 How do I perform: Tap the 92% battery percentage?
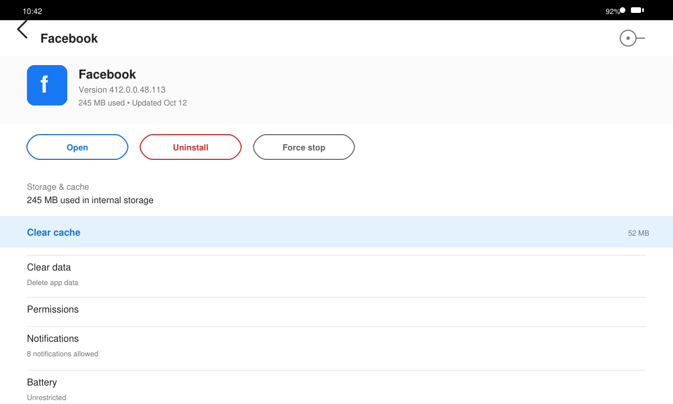pos(612,11)
